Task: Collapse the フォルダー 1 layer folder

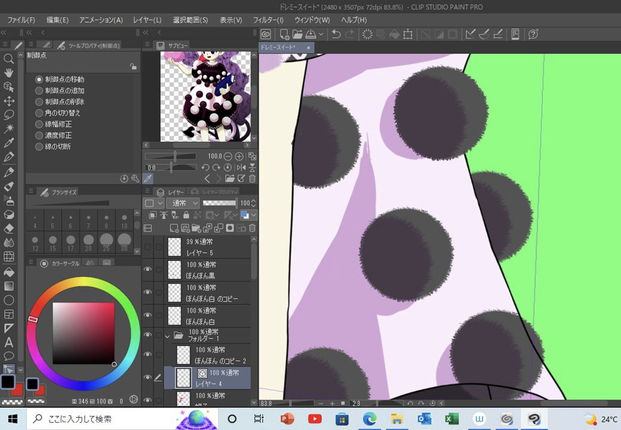Action: coord(167,336)
